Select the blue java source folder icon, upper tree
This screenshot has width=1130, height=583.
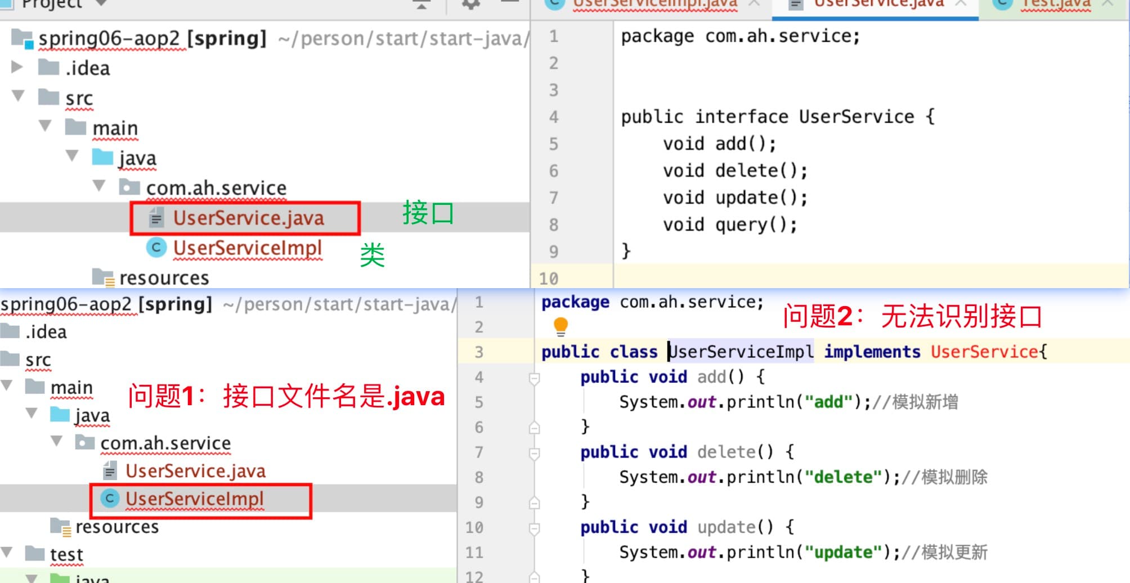(103, 157)
